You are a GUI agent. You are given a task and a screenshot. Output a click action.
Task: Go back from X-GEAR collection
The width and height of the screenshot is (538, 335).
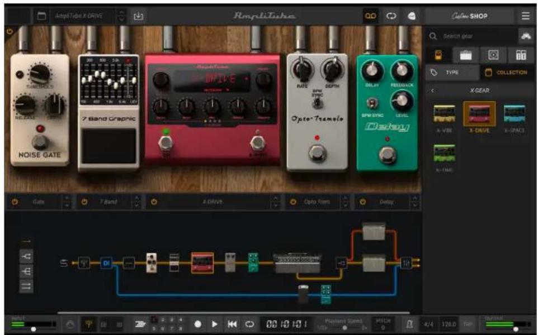coord(432,91)
